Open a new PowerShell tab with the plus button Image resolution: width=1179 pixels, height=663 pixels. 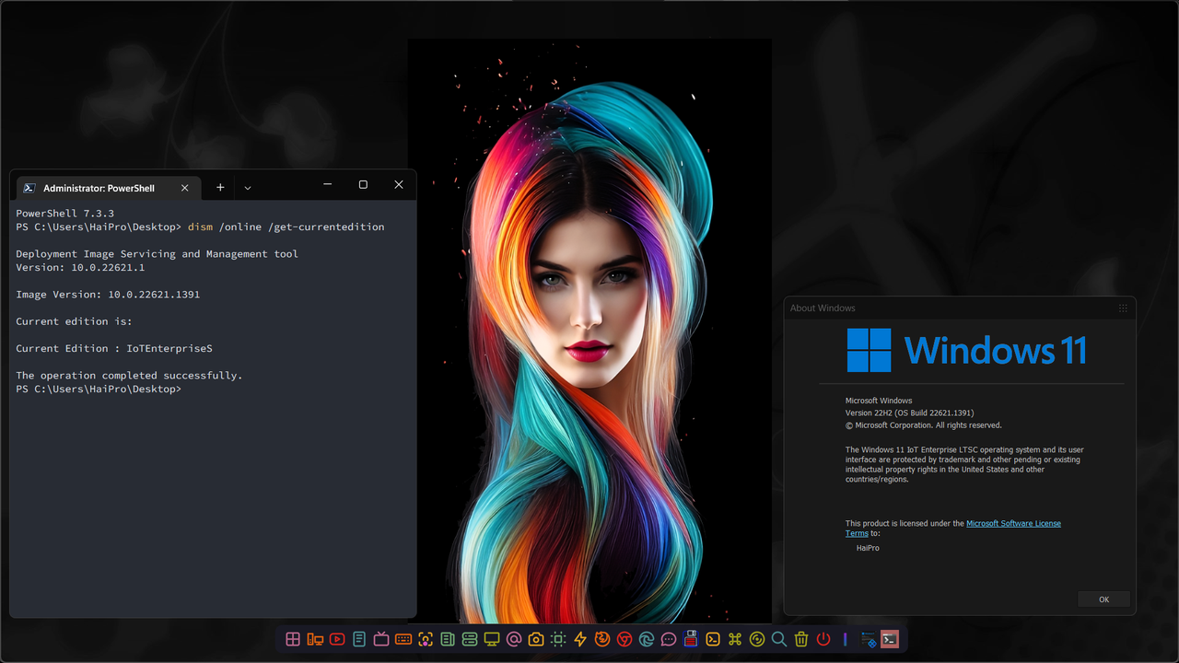point(219,187)
